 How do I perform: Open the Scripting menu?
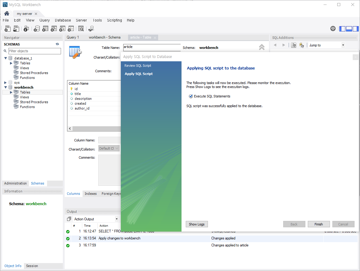click(114, 20)
